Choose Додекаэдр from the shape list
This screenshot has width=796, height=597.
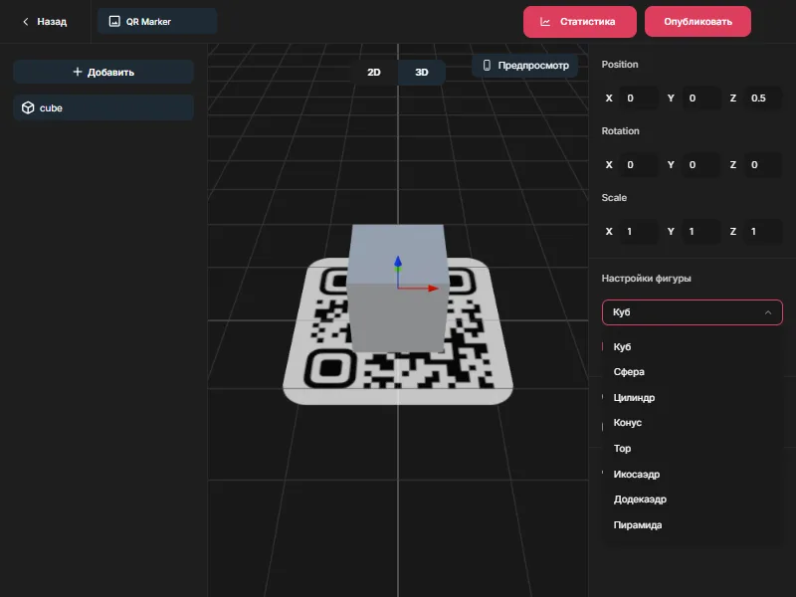coord(692,499)
